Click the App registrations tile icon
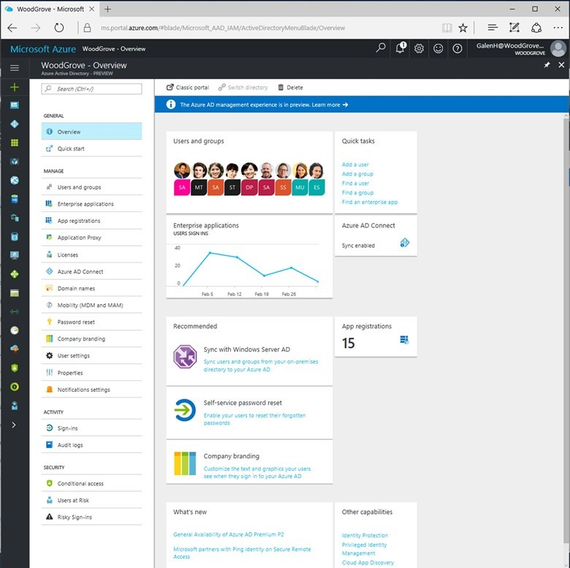 click(x=404, y=340)
